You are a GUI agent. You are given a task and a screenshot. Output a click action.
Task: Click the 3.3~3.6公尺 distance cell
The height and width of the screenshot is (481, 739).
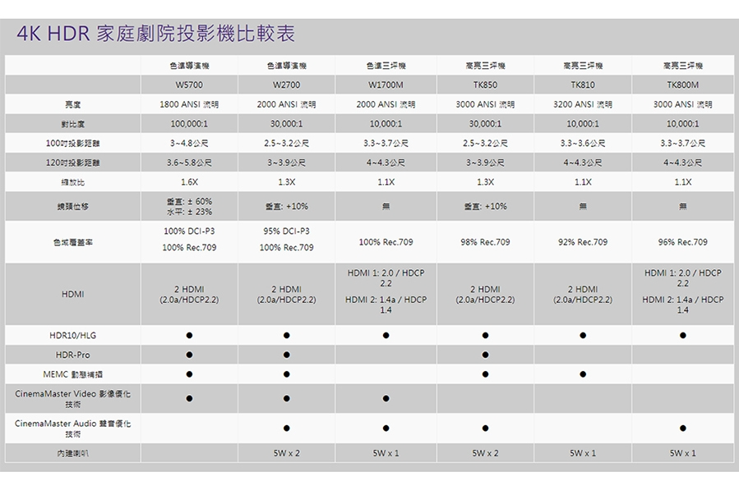pos(583,143)
